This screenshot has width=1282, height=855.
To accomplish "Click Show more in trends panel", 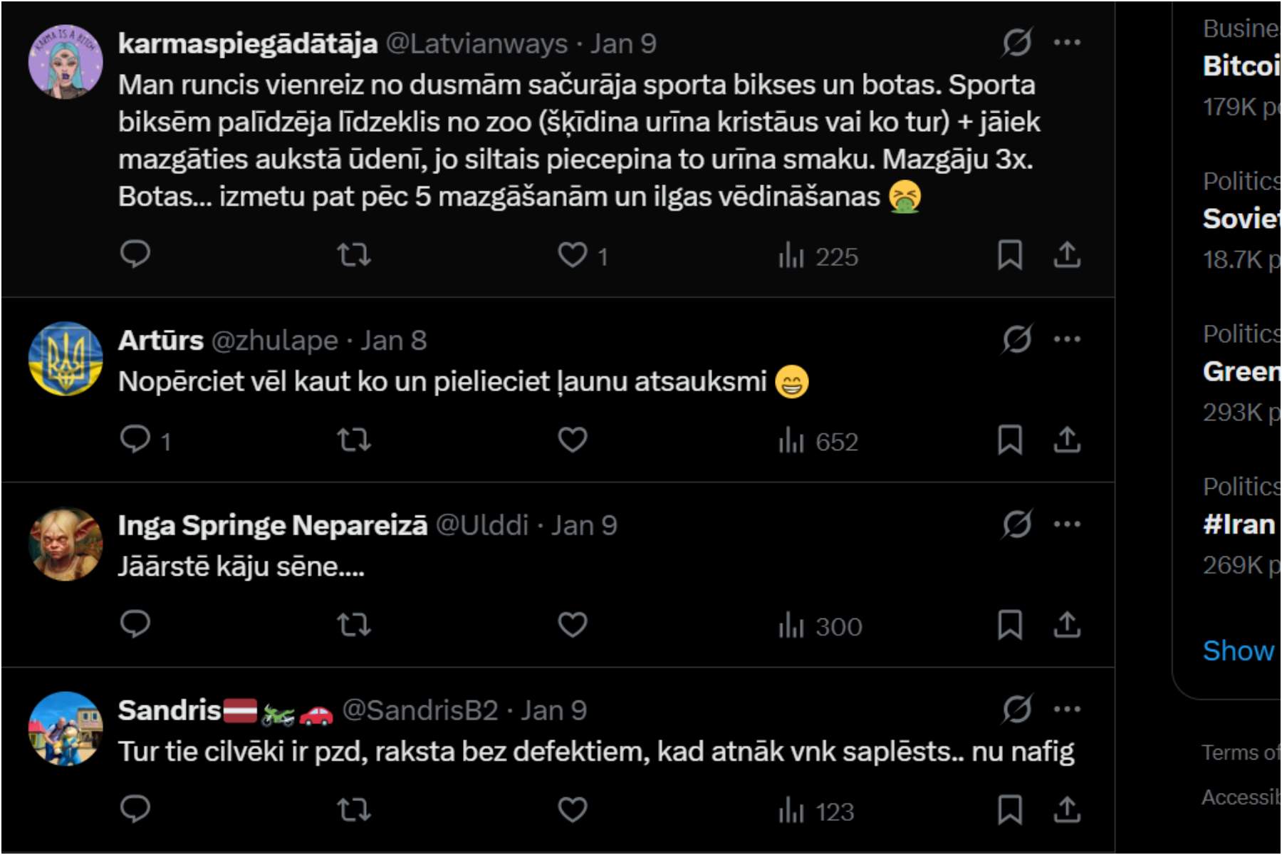I will [x=1239, y=651].
